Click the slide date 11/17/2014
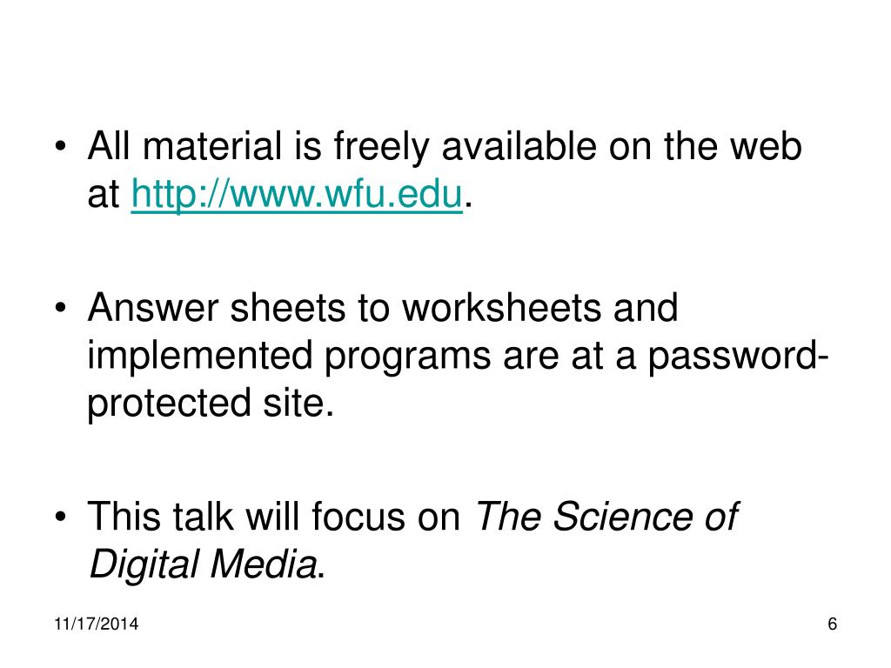 [x=96, y=624]
